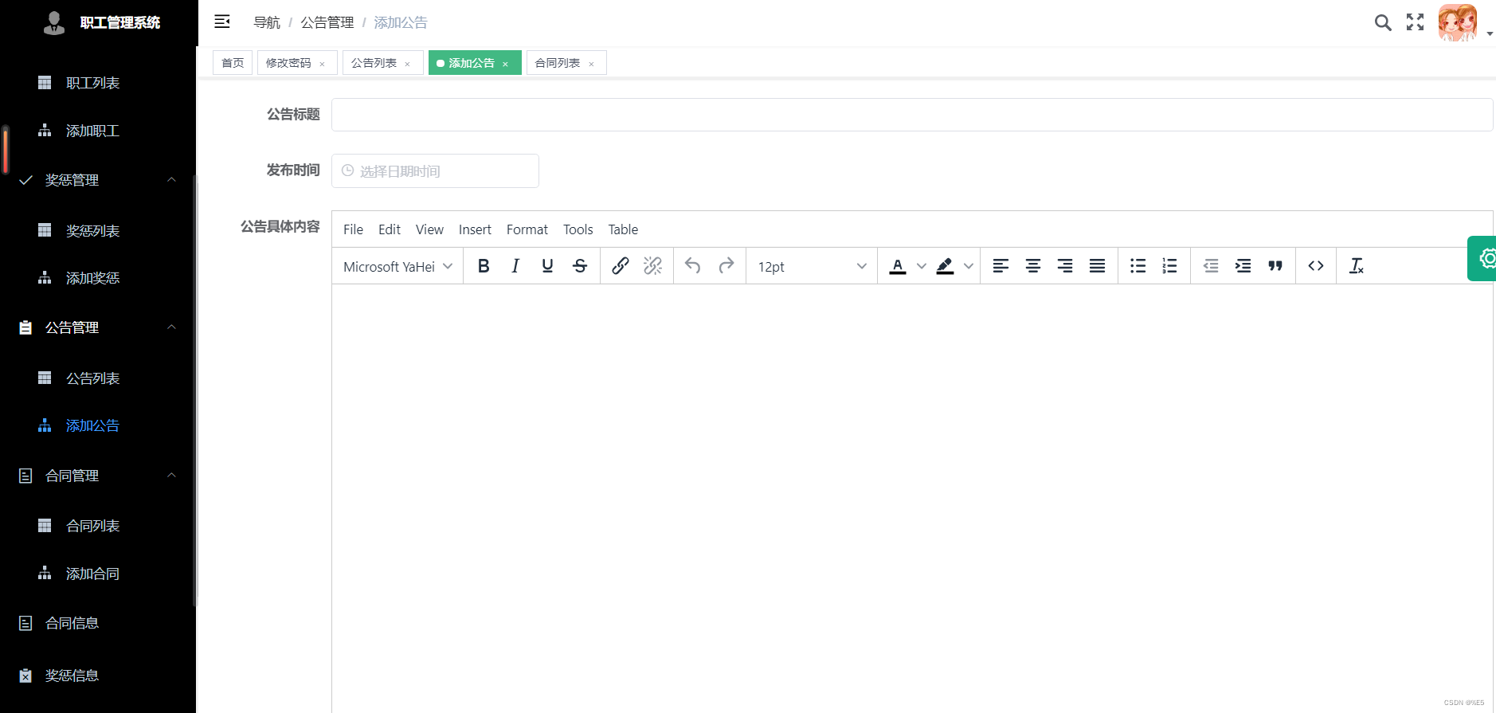The width and height of the screenshot is (1496, 713).
Task: Click the 公告标题 input field
Action: click(x=912, y=115)
